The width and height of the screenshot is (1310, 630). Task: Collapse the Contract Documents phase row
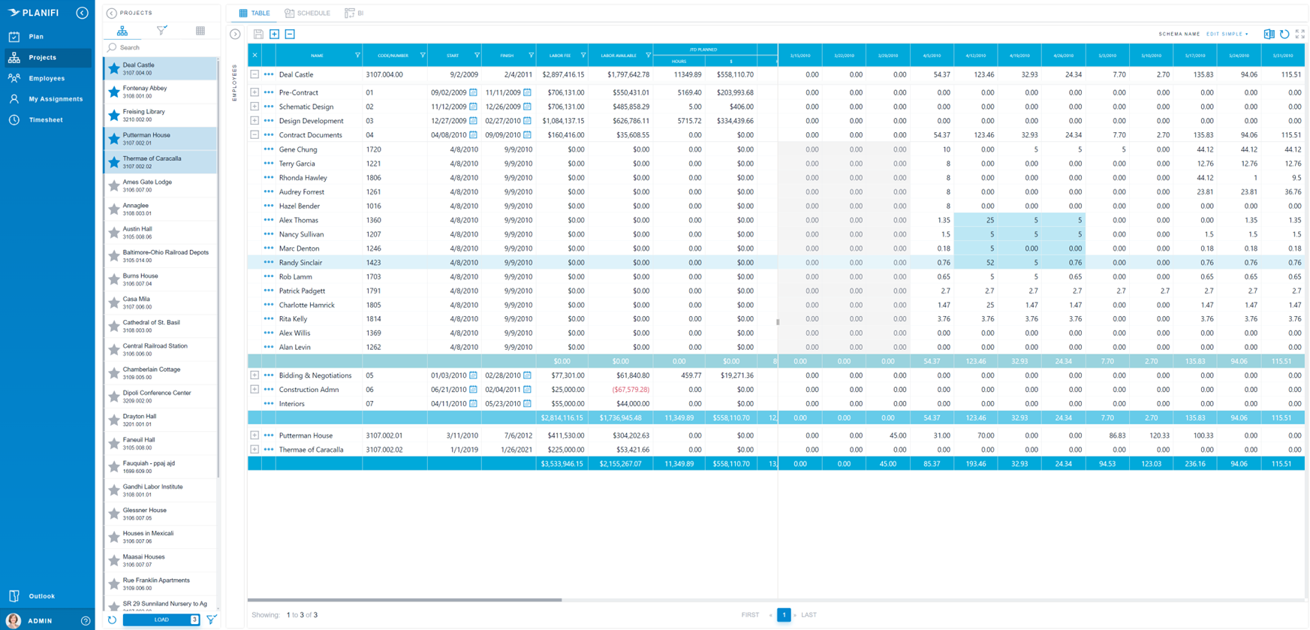point(254,135)
